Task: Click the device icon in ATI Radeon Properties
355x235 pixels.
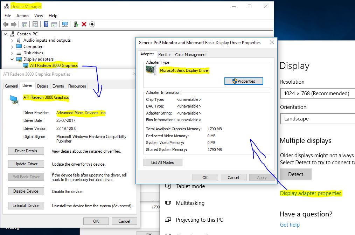Action: tap(14, 99)
